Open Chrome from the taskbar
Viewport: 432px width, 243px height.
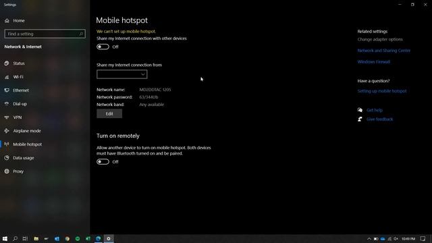coord(67,238)
